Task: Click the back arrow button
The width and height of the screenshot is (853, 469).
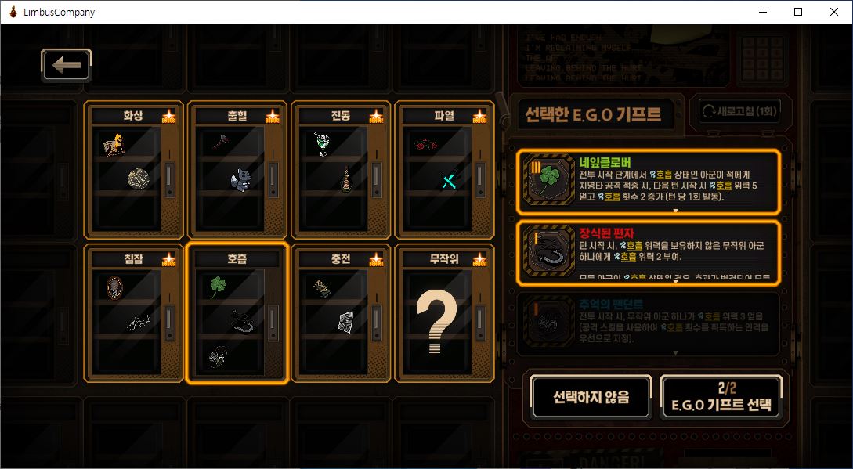Action: (67, 65)
